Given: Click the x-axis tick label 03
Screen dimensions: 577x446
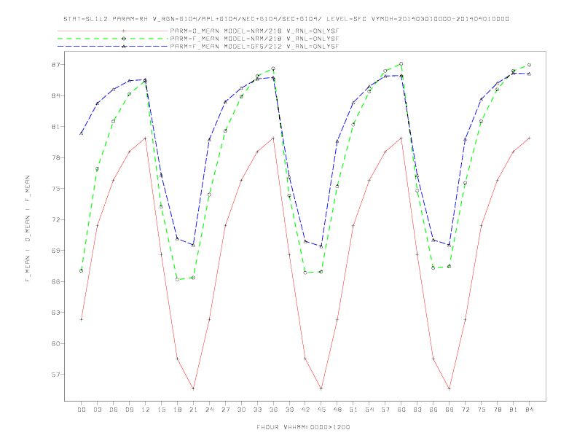Looking at the screenshot, I should click(97, 410).
